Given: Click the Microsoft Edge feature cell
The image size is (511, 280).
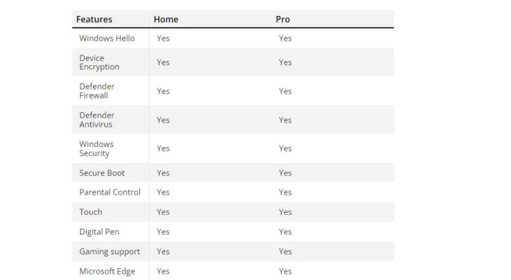Looking at the screenshot, I should pyautogui.click(x=107, y=271).
